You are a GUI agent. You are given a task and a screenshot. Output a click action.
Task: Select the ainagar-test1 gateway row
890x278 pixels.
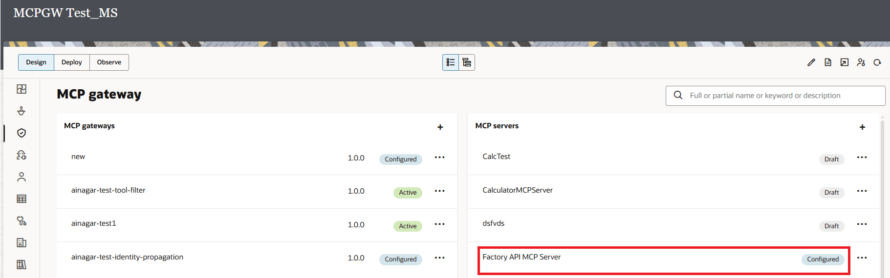(x=257, y=225)
